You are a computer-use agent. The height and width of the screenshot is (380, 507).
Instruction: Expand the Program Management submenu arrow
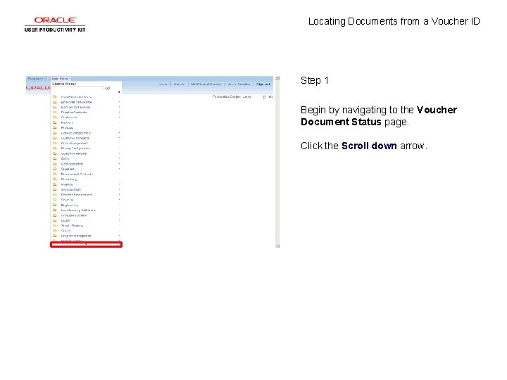click(119, 236)
